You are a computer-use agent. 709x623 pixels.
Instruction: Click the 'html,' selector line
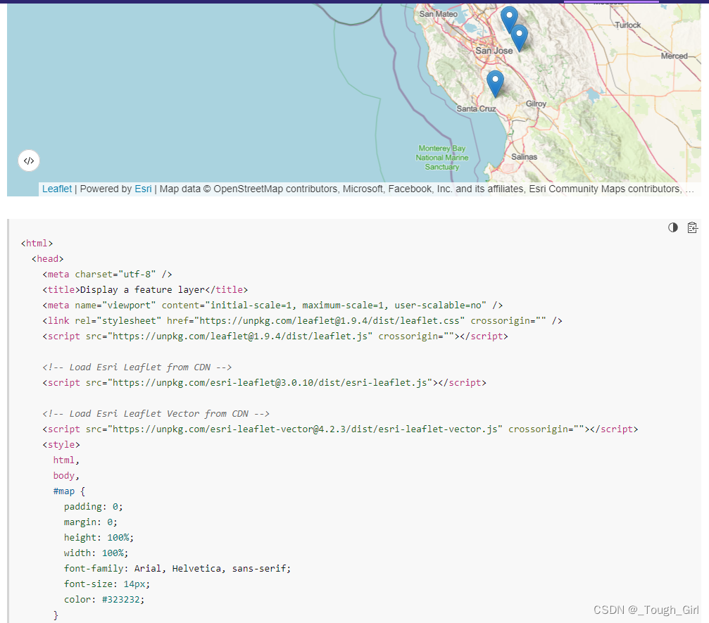pos(66,460)
